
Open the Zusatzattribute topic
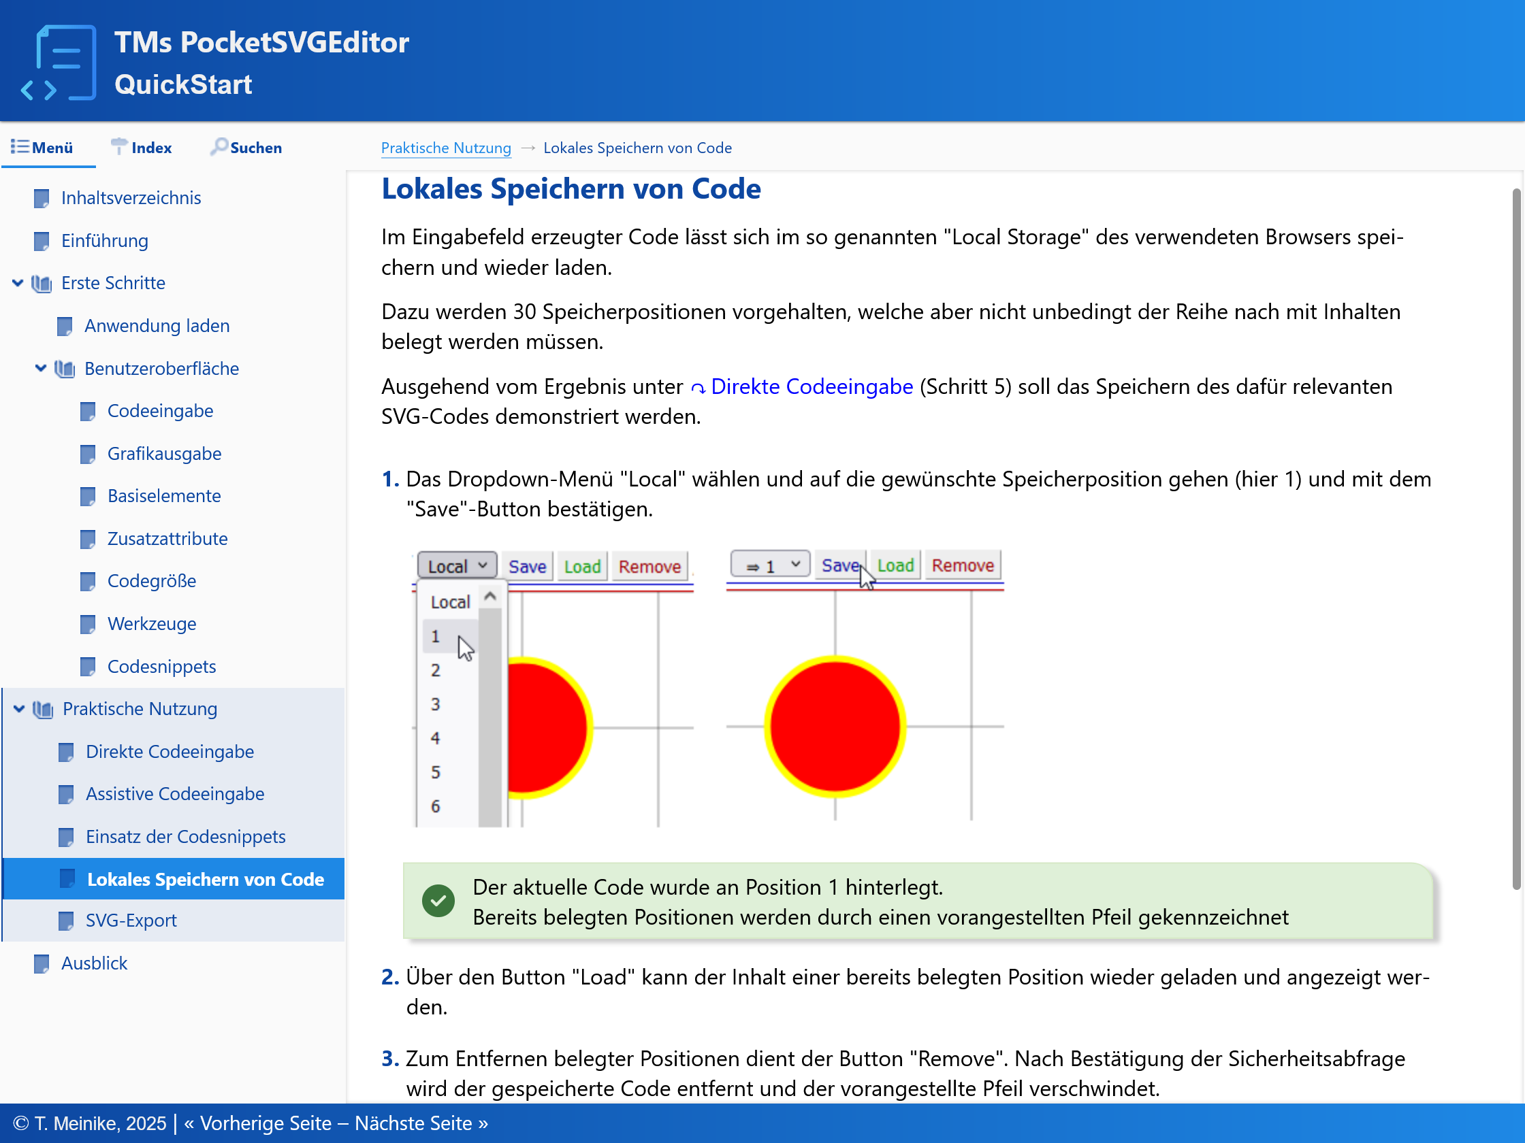167,539
